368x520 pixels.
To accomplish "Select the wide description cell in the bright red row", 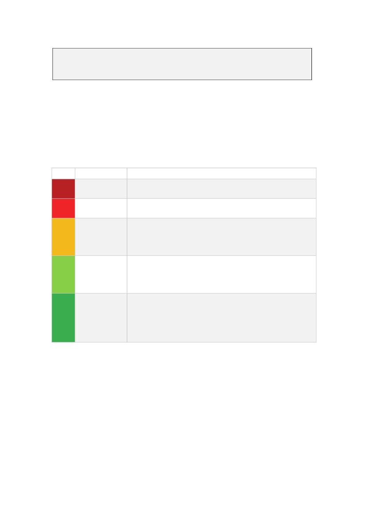I will (221, 208).
